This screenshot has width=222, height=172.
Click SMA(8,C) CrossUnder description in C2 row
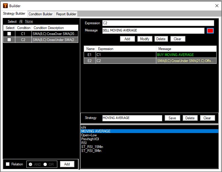[x=55, y=40]
